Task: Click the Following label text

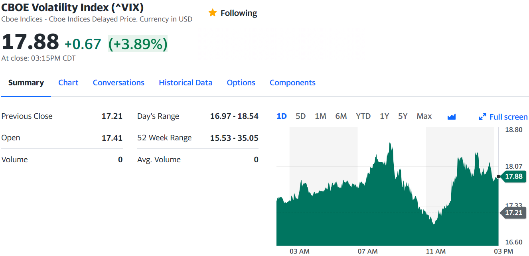Action: pyautogui.click(x=239, y=13)
